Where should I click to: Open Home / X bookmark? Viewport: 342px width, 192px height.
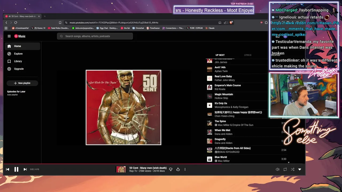pos(38,28)
